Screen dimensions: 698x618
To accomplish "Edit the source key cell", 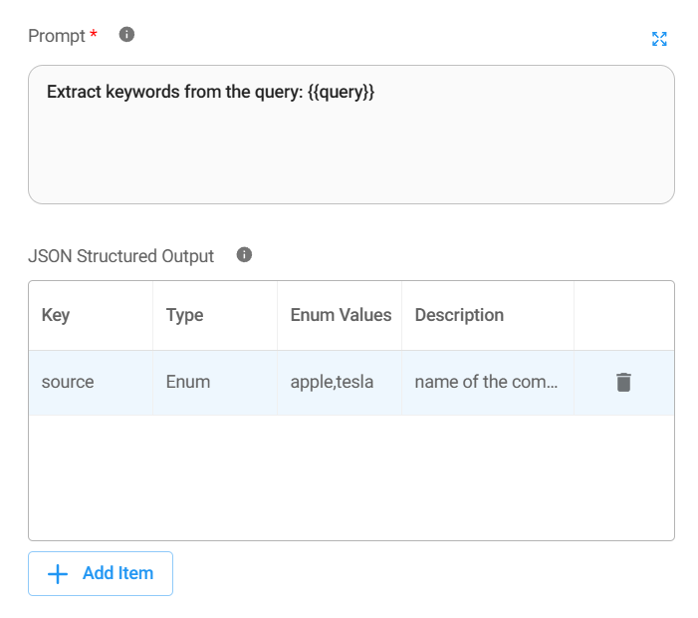I will click(x=68, y=382).
